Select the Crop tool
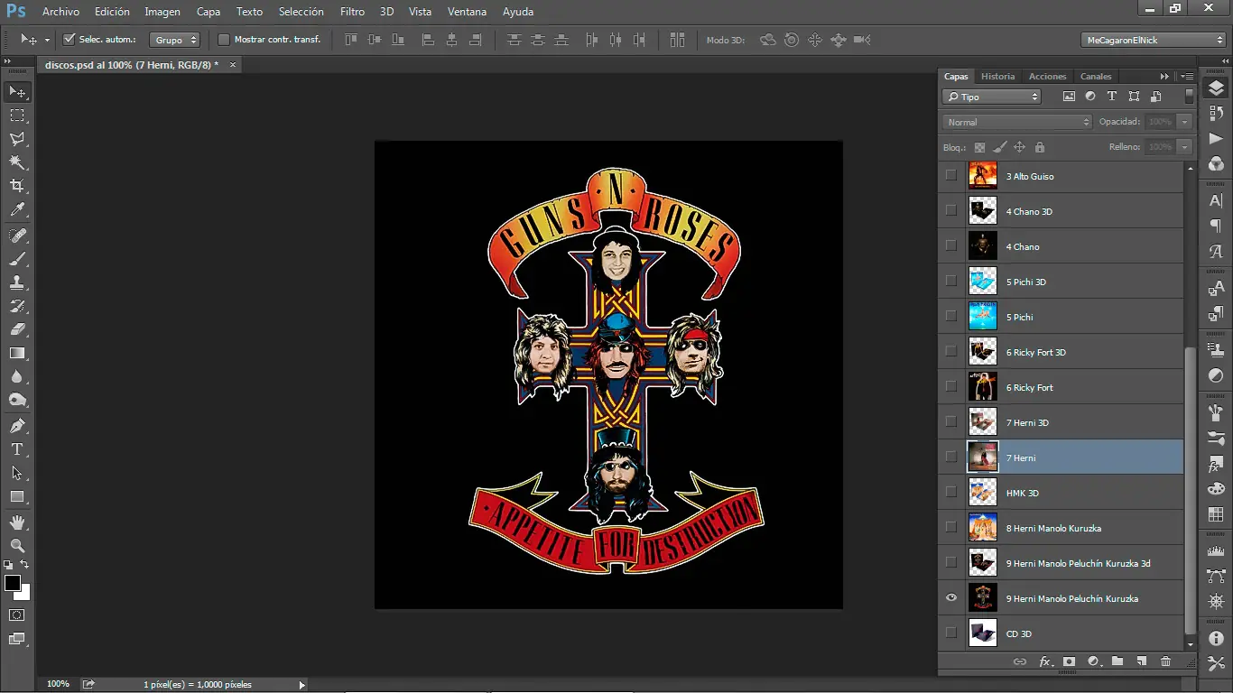This screenshot has width=1233, height=693. (x=17, y=186)
